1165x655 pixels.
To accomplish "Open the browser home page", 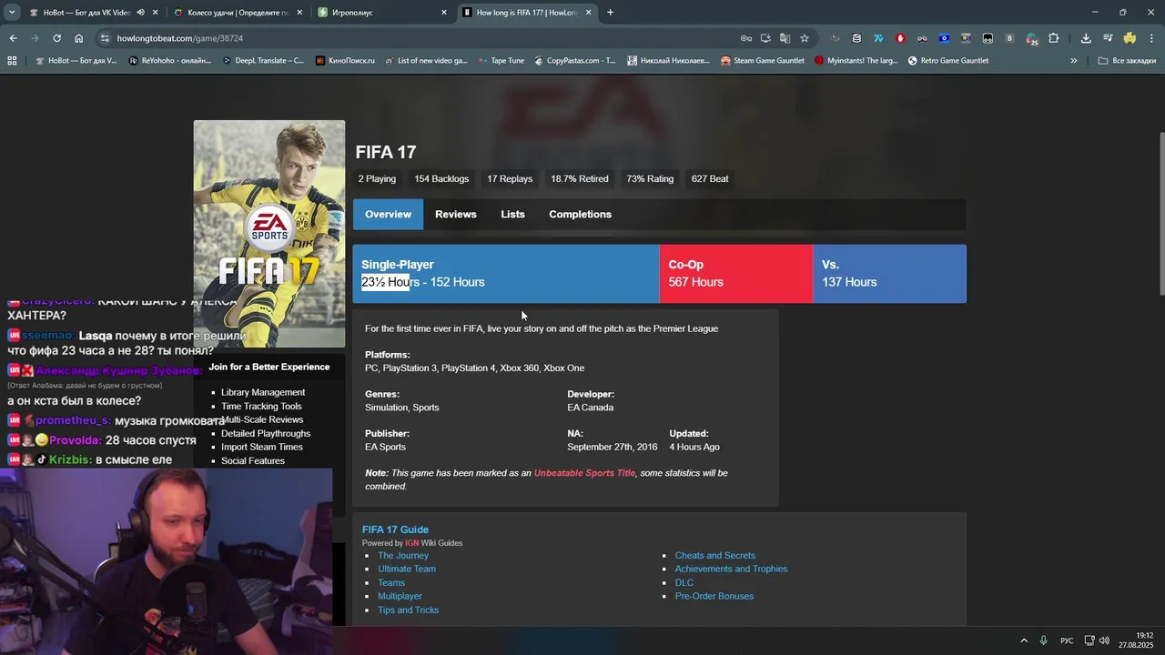I will pyautogui.click(x=78, y=38).
